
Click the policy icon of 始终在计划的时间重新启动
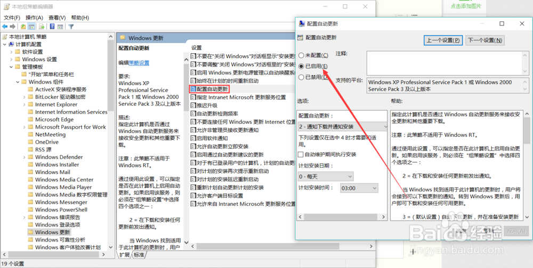[193, 81]
